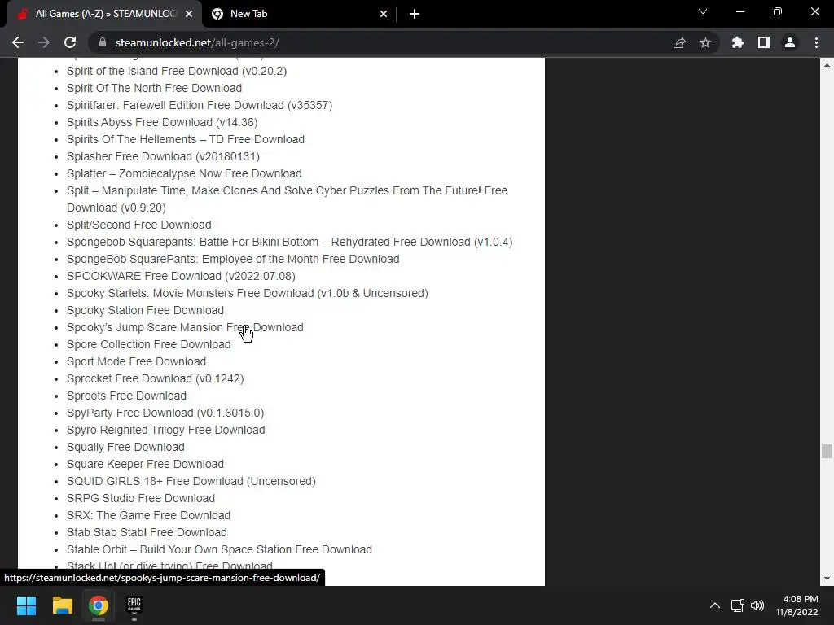
Task: Open SRPG Studio Free Download link
Action: coord(141,498)
